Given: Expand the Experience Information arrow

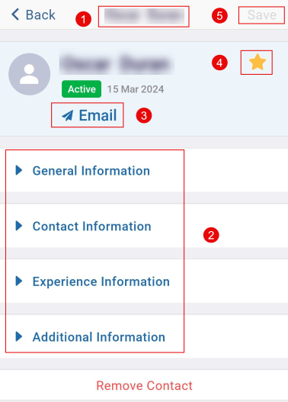Looking at the screenshot, I should click(19, 281).
